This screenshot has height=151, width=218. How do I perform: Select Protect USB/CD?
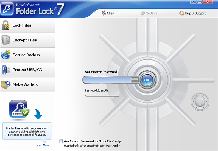click(27, 70)
